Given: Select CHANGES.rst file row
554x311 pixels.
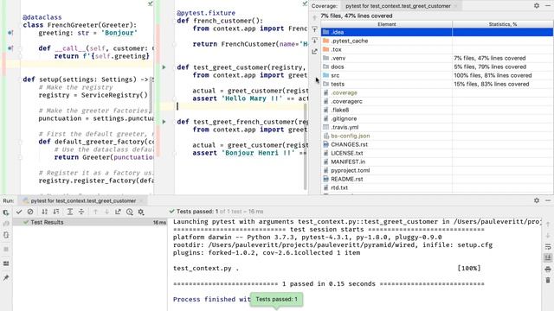Looking at the screenshot, I should pyautogui.click(x=437, y=144).
